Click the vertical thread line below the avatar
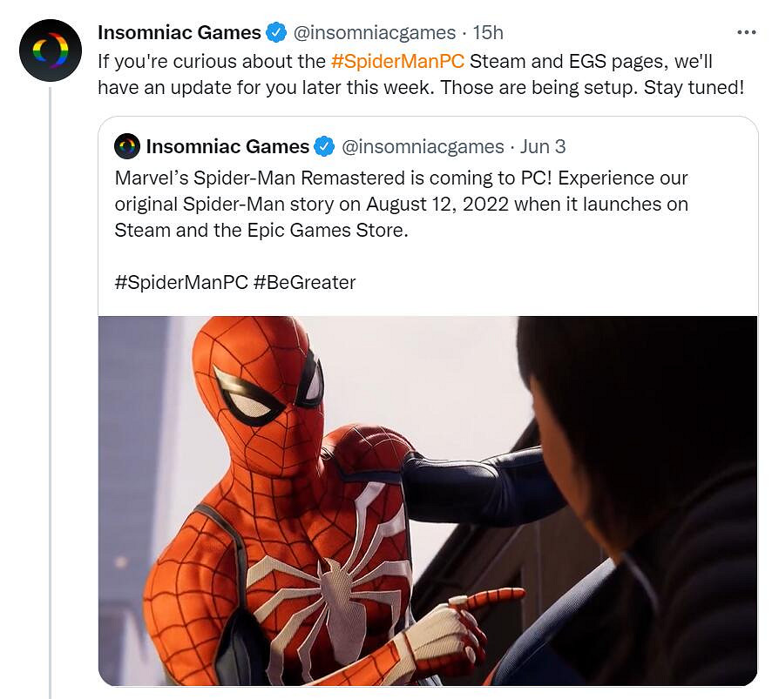The width and height of the screenshot is (779, 699). pos(50,392)
